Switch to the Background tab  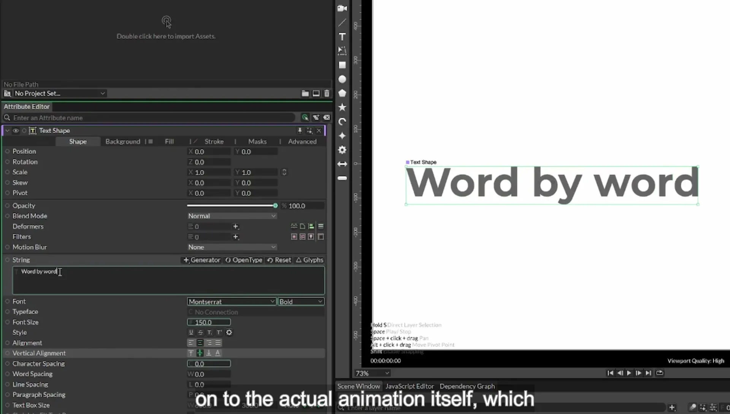click(x=123, y=142)
